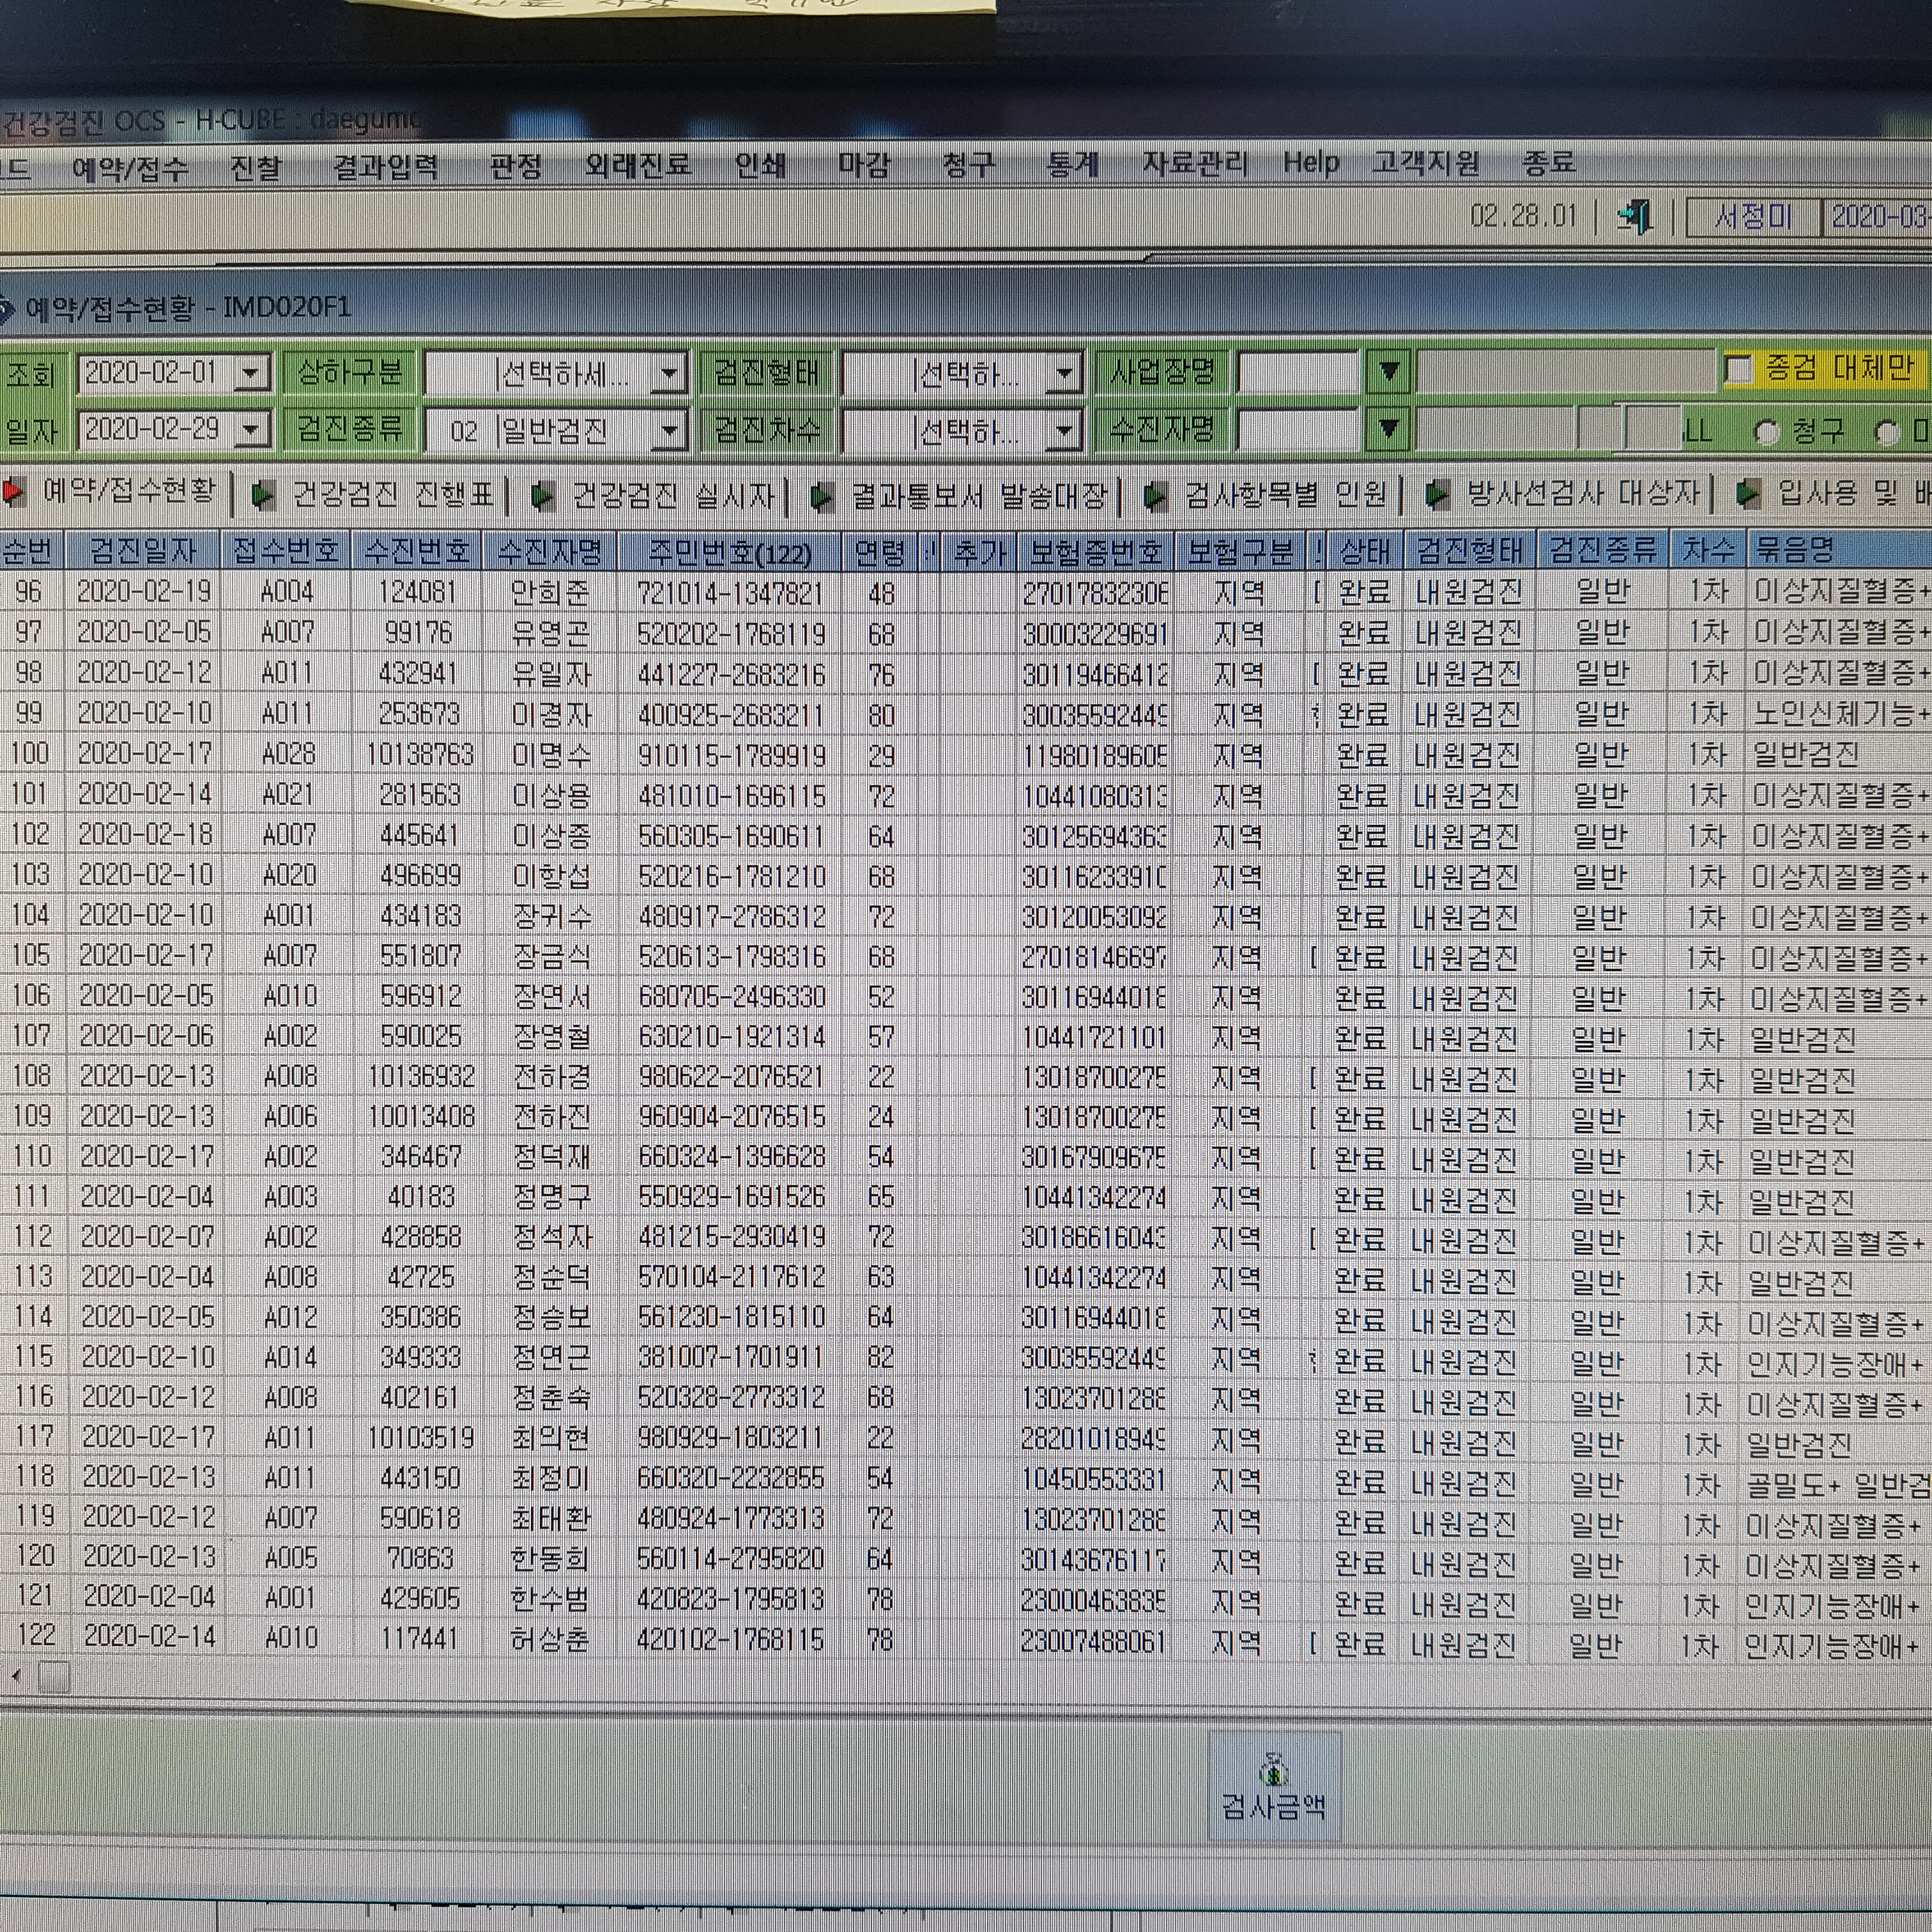The height and width of the screenshot is (1932, 1932).
Task: Select the 청구 radio button
Action: (1767, 432)
